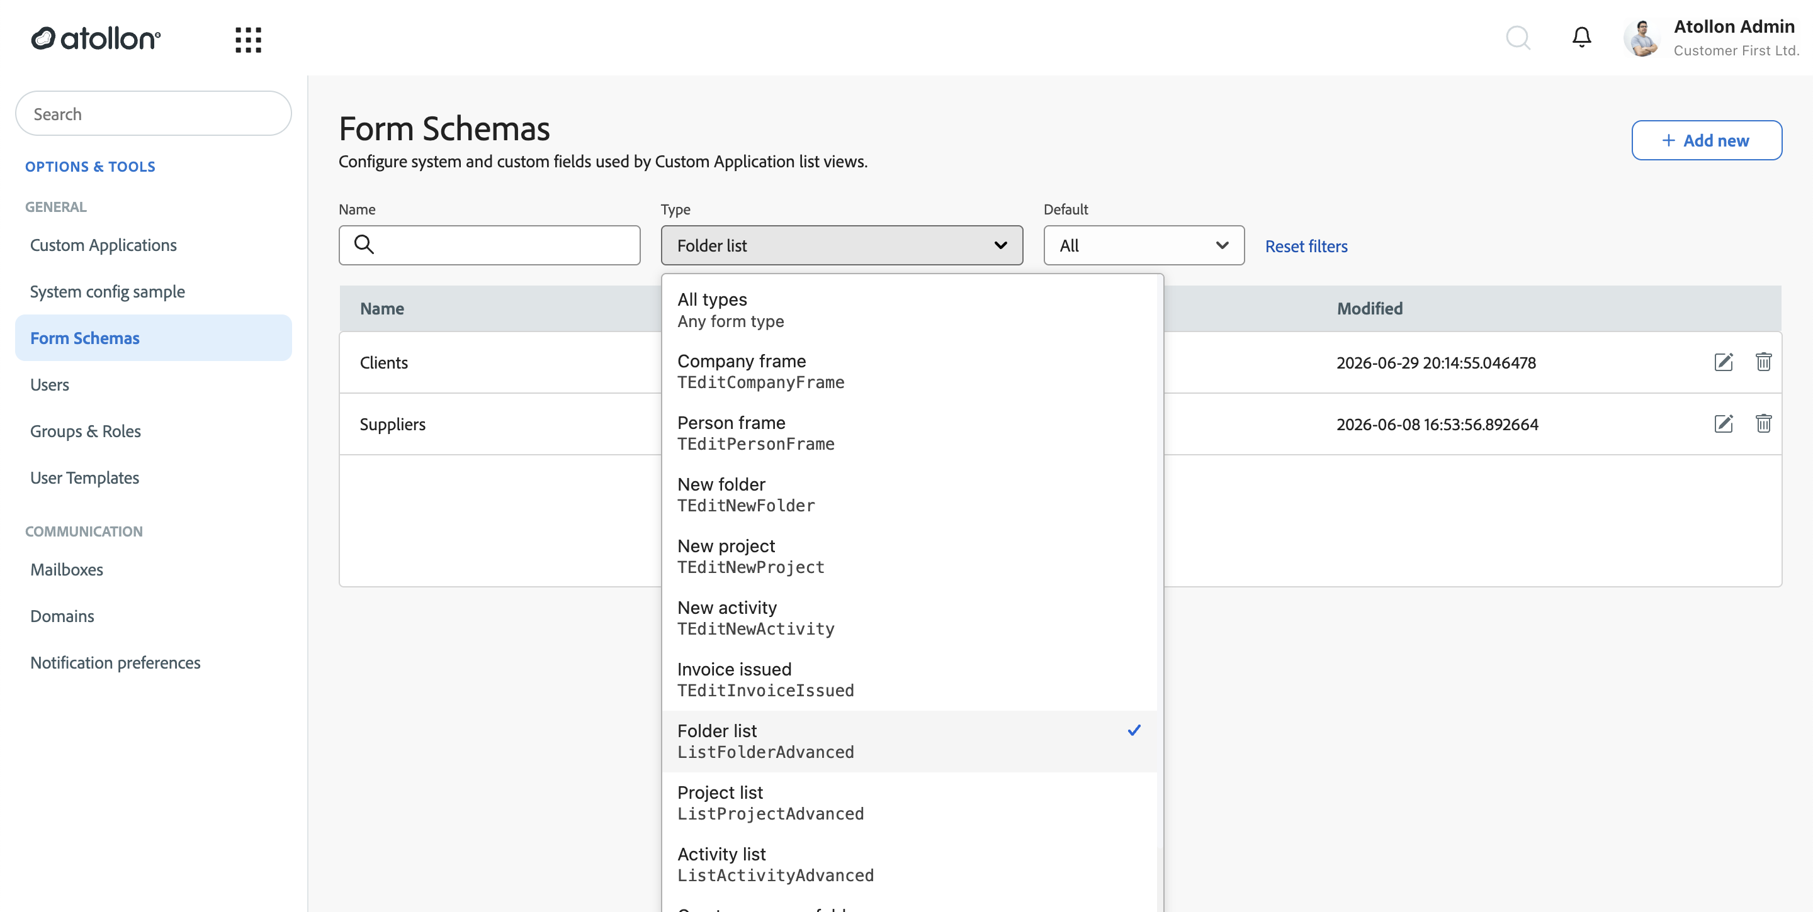Select New project type option
The width and height of the screenshot is (1813, 912).
click(x=909, y=556)
